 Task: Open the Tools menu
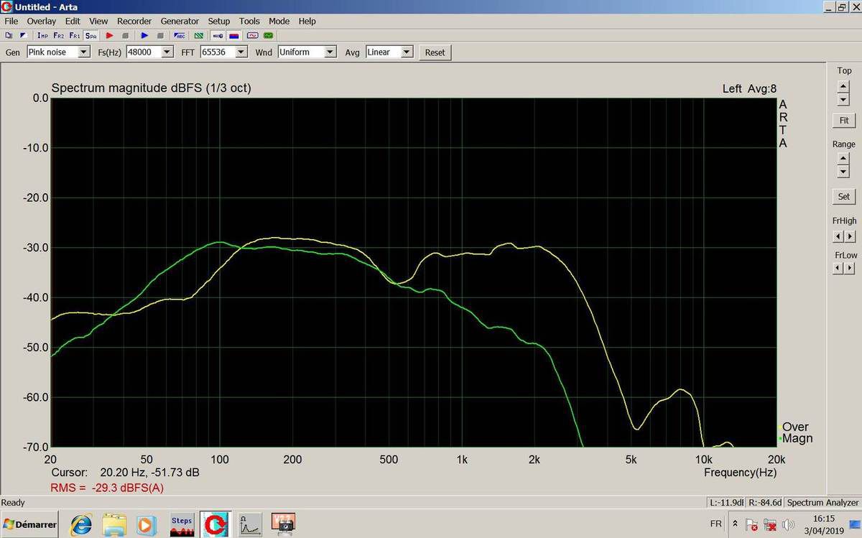pos(250,22)
